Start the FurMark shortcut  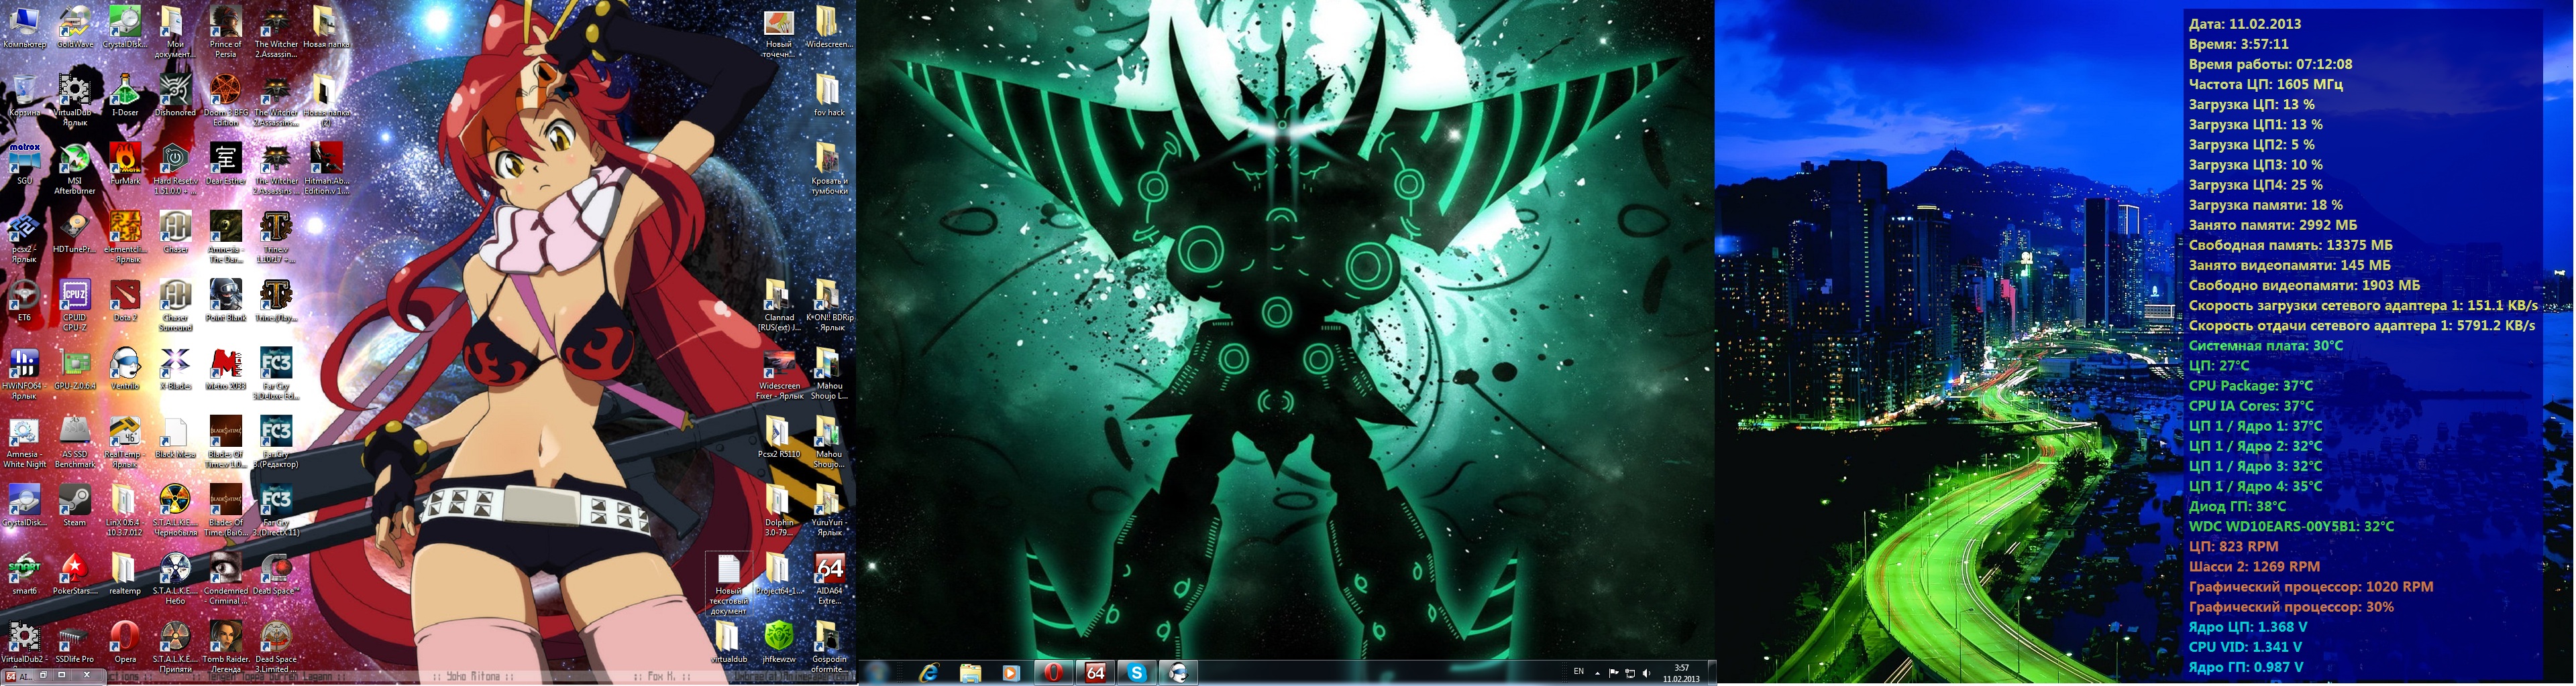point(125,163)
